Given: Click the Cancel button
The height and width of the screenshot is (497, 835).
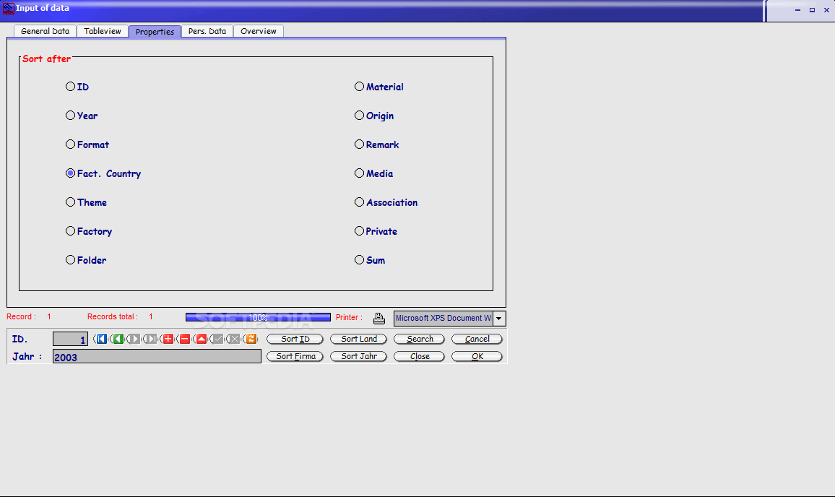Looking at the screenshot, I should 477,339.
